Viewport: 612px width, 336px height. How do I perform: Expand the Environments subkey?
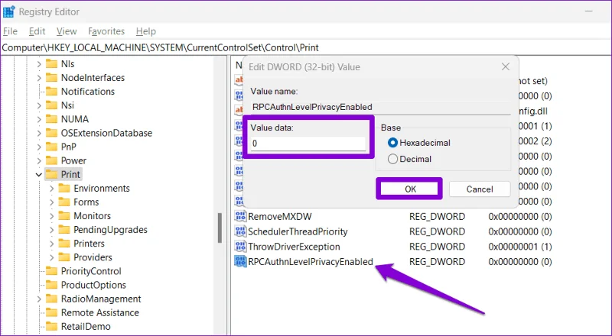pos(51,189)
